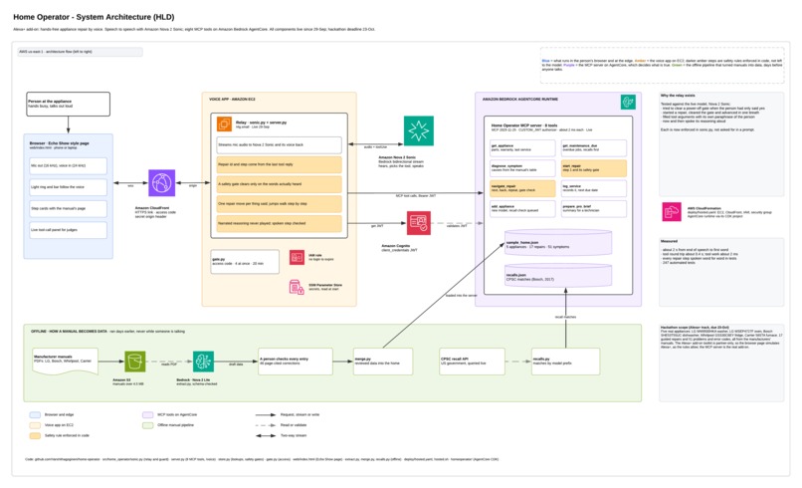Click the merge.py pipeline box
Image resolution: width=802 pixels, height=488 pixels.
tap(382, 362)
